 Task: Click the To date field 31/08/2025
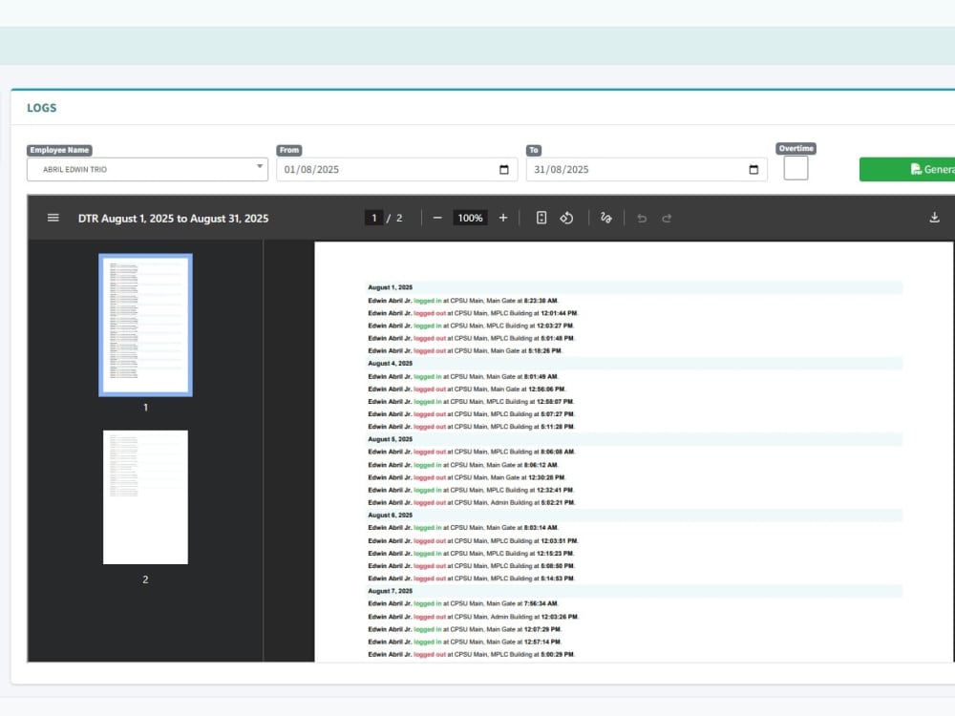point(647,170)
